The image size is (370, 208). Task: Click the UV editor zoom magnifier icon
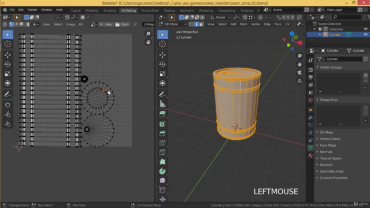pos(148,34)
